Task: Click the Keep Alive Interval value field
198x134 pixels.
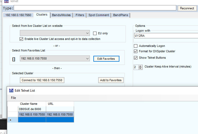Action: (x=136, y=67)
